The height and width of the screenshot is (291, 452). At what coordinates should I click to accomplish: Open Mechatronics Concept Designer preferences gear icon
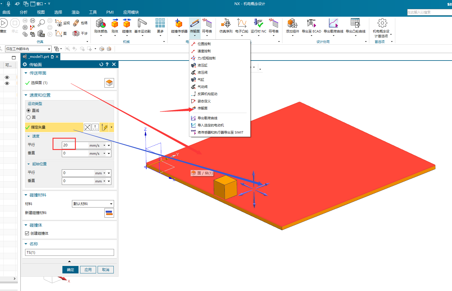coord(382,23)
